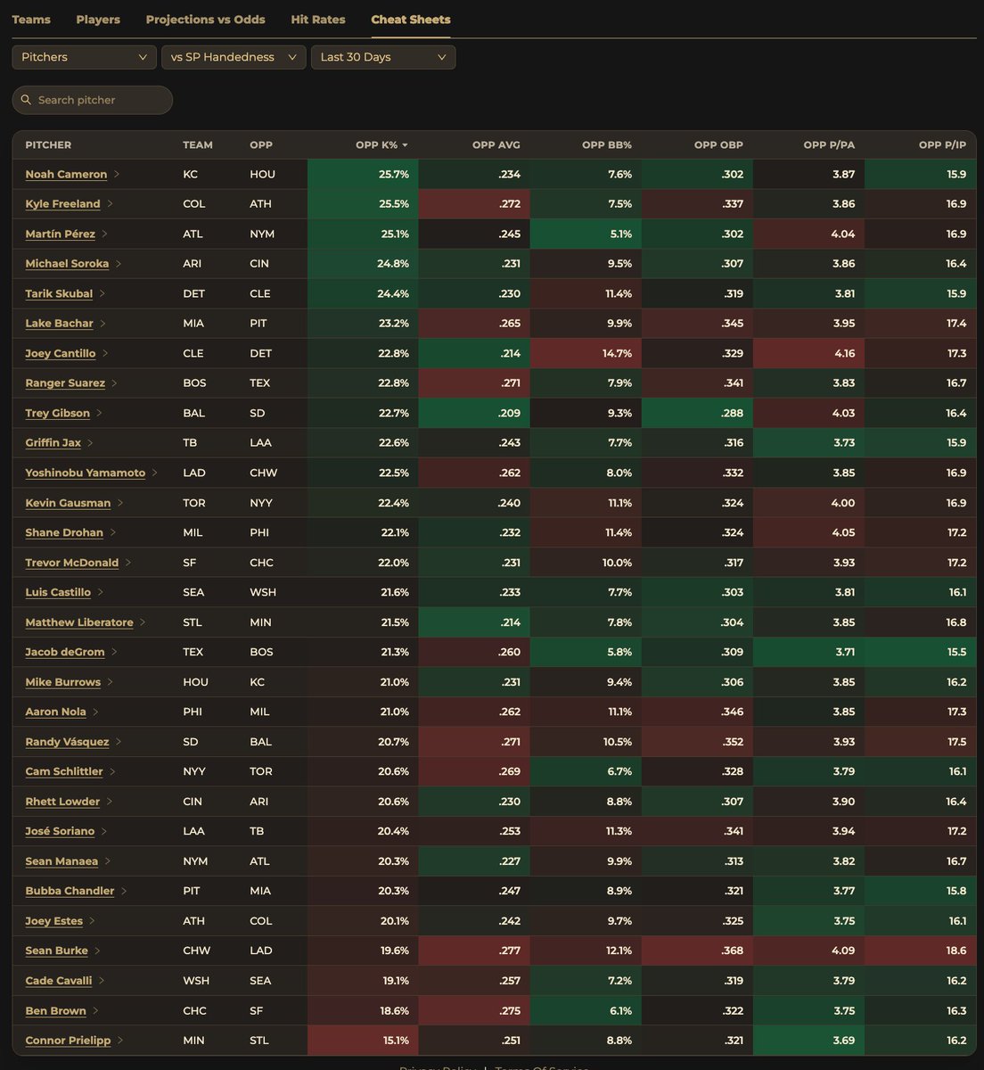This screenshot has height=1070, width=984.
Task: Sort by the OPP BB% column header
Action: [x=607, y=145]
